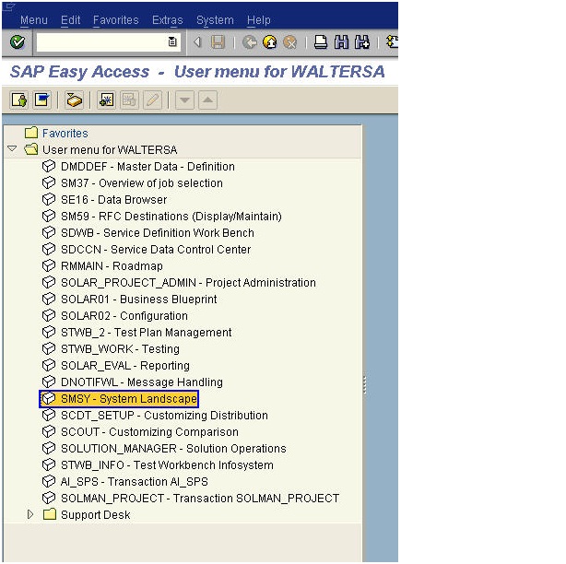Screen dimensions: 566x564
Task: Open the Menu menu
Action: (34, 20)
